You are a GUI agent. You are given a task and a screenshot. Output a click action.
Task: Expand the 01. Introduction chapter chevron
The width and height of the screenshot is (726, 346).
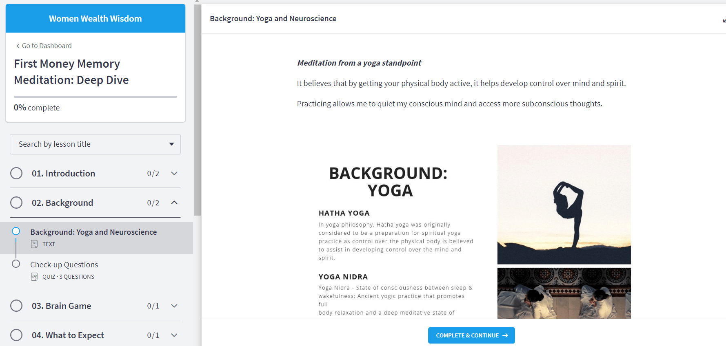tap(174, 173)
